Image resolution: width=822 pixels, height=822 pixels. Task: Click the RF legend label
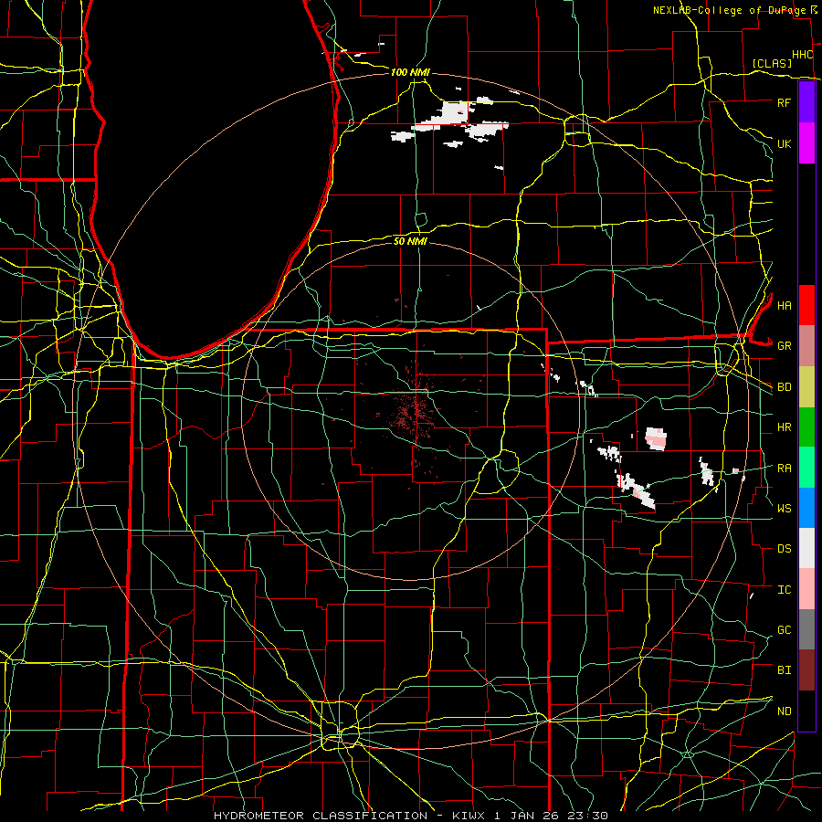pyautogui.click(x=784, y=102)
